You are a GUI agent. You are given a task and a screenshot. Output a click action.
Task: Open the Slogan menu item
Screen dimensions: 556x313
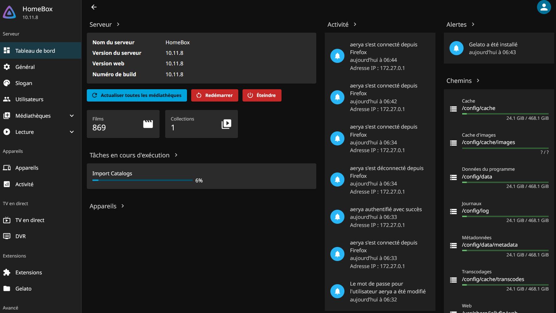coord(40,83)
